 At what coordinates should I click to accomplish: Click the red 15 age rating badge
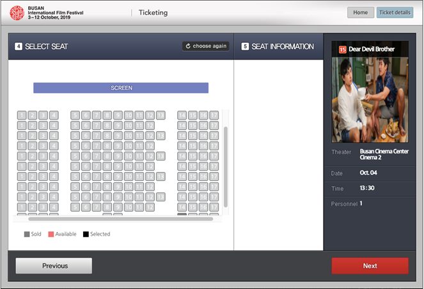[x=342, y=49]
